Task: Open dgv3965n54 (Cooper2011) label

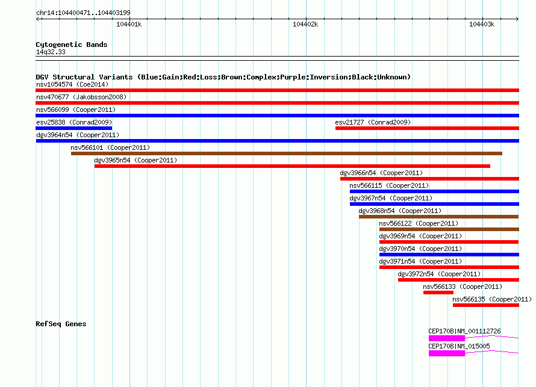Action: [x=136, y=160]
